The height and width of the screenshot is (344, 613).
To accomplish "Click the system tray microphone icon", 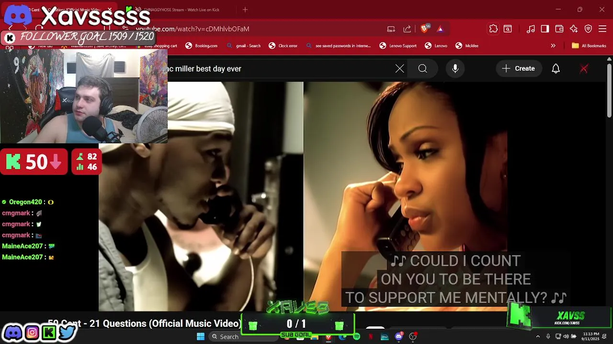I will point(548,336).
